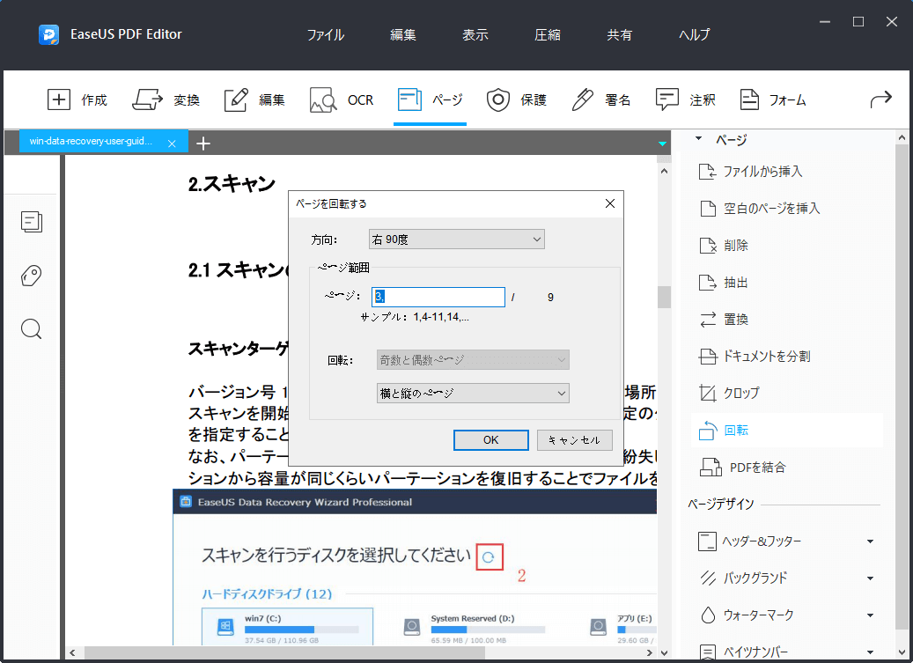The height and width of the screenshot is (663, 913).
Task: Open the page thumbnails panel in sidebar
Action: (32, 222)
